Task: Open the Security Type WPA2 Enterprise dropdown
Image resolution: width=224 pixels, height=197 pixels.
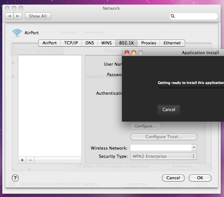Action: point(164,156)
